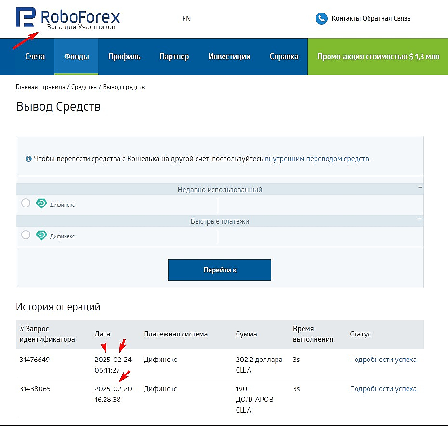
Task: Click Дифинекс payment system in 31438065 row
Action: (160, 389)
